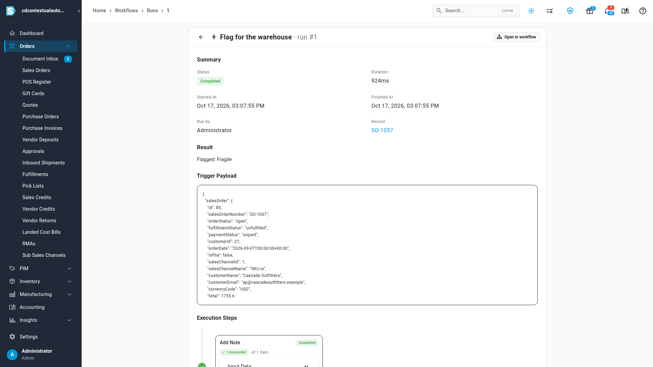Viewport: 653px width, 367px height.
Task: Open the shield icon in top bar
Action: 570,11
